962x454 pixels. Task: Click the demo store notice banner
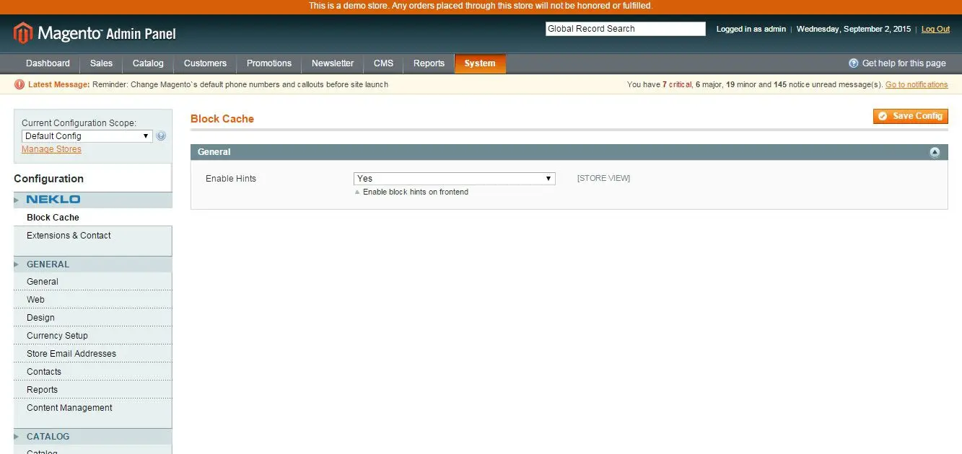click(481, 6)
